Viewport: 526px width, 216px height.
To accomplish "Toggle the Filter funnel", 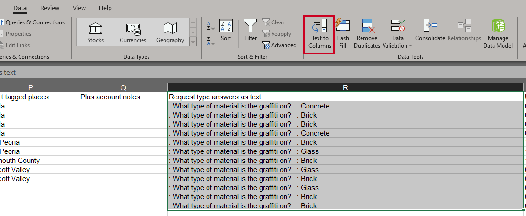I will tap(250, 30).
